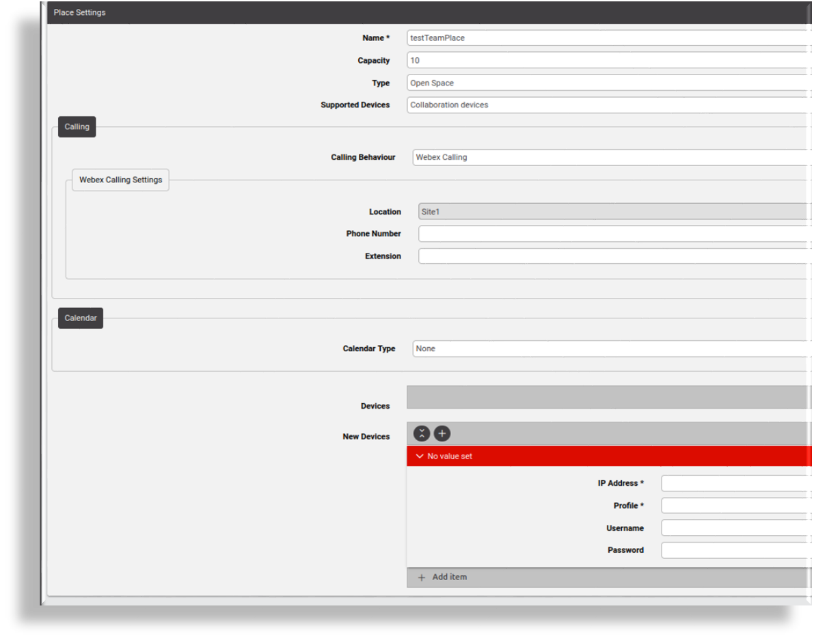The image size is (814, 641).
Task: Select the Calendar section tab
Action: coord(80,318)
